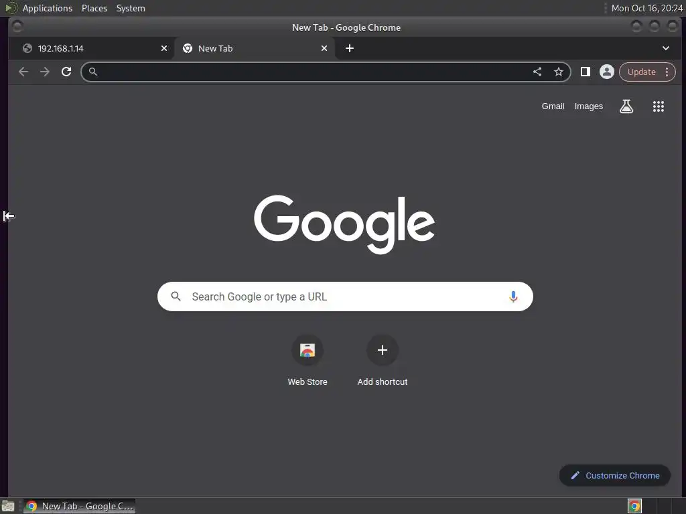Open the Images link
686x514 pixels.
(x=588, y=106)
